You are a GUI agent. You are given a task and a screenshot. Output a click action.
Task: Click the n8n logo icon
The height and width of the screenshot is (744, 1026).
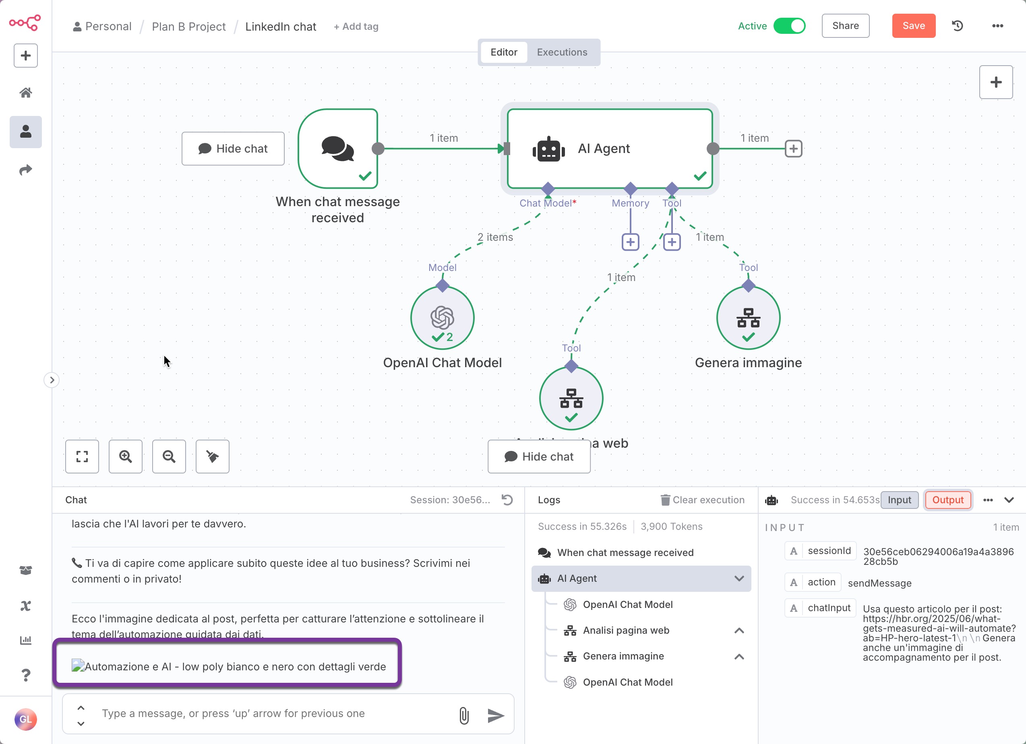tap(25, 23)
